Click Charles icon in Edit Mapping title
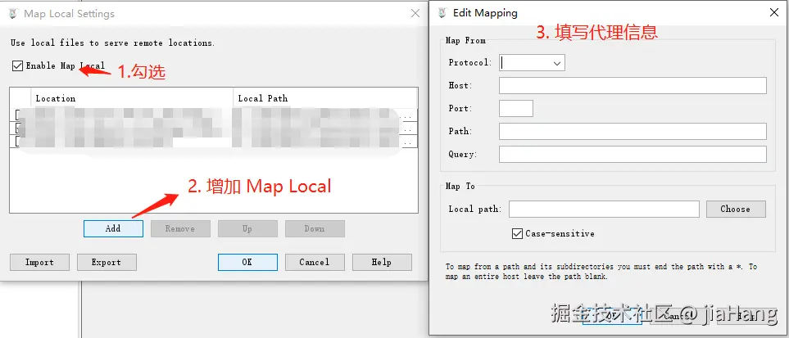Screen dimensions: 789x338 (442, 13)
